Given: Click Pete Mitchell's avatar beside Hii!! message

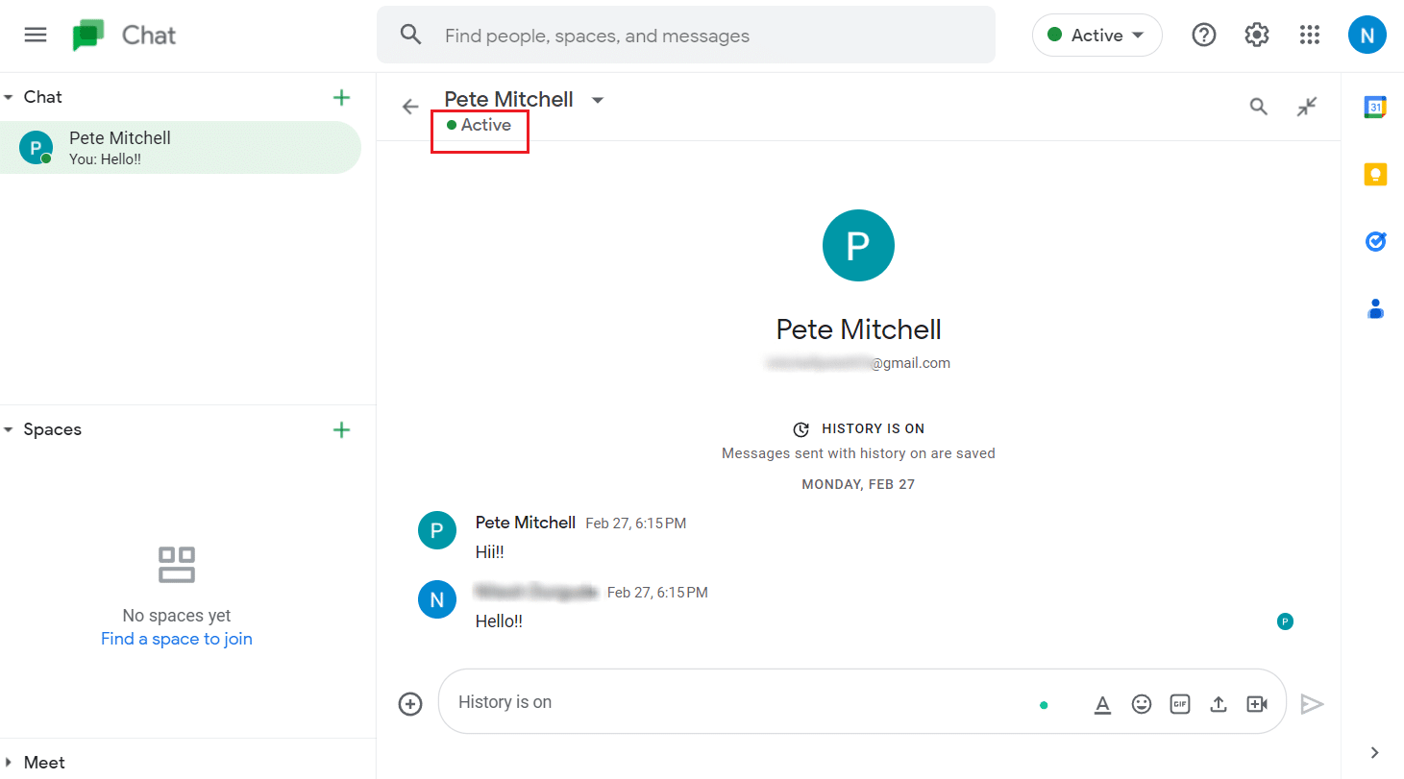Looking at the screenshot, I should click(x=437, y=530).
